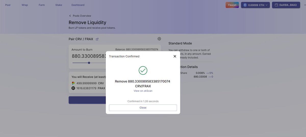Screen dimensions: 306x137
Task: Click the Standard Mode heading
Action: click(x=180, y=43)
